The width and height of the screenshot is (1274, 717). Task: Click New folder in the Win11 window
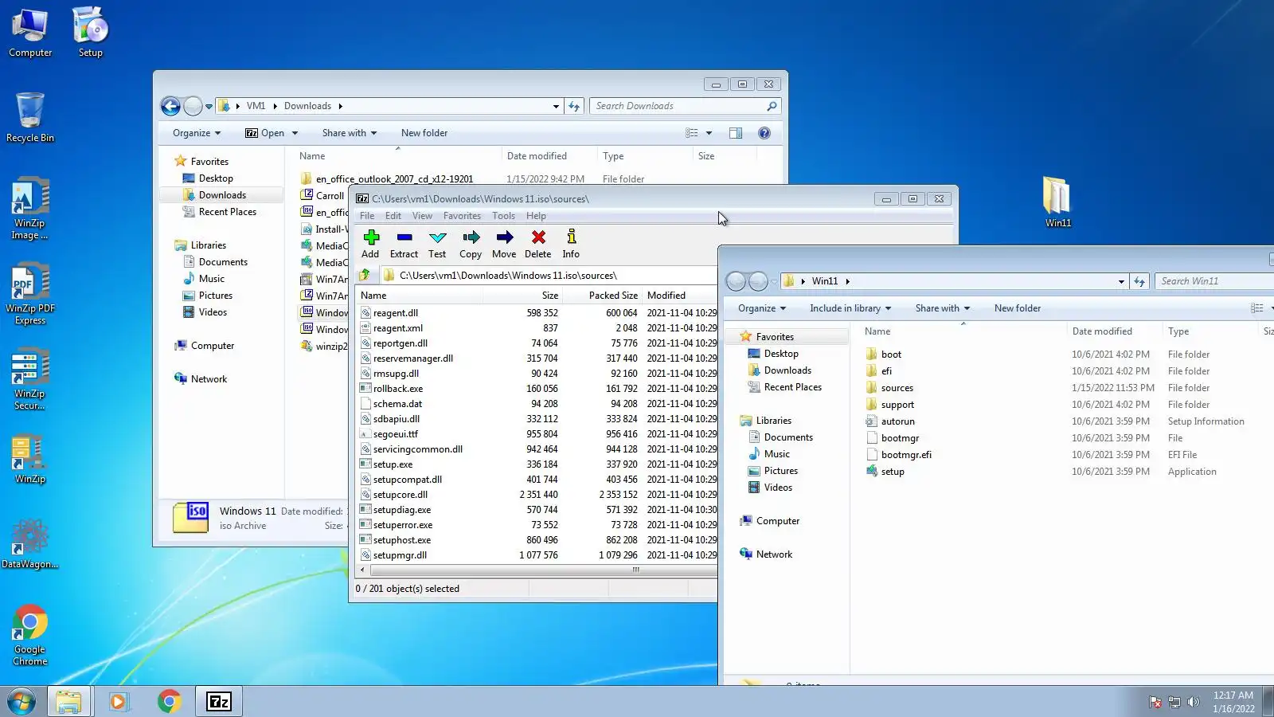coord(1018,308)
